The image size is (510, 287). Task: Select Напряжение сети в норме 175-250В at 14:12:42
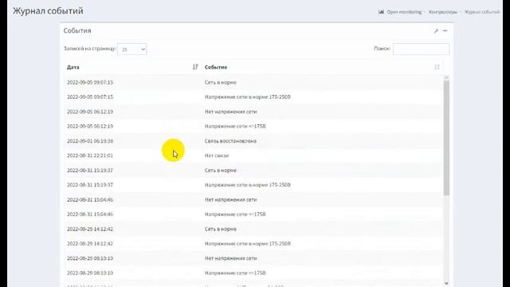pyautogui.click(x=248, y=244)
